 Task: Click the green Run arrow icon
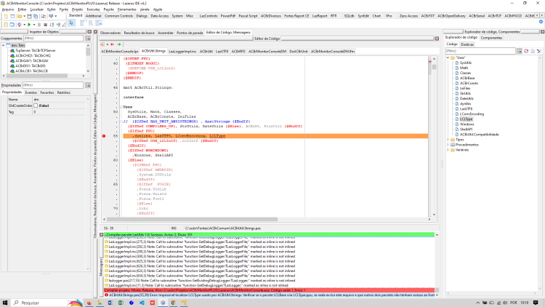pyautogui.click(x=29, y=25)
